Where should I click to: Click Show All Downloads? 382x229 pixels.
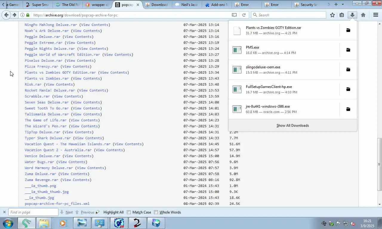point(292,125)
